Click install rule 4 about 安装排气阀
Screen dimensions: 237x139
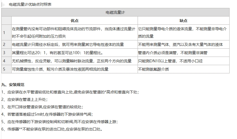click(47, 114)
